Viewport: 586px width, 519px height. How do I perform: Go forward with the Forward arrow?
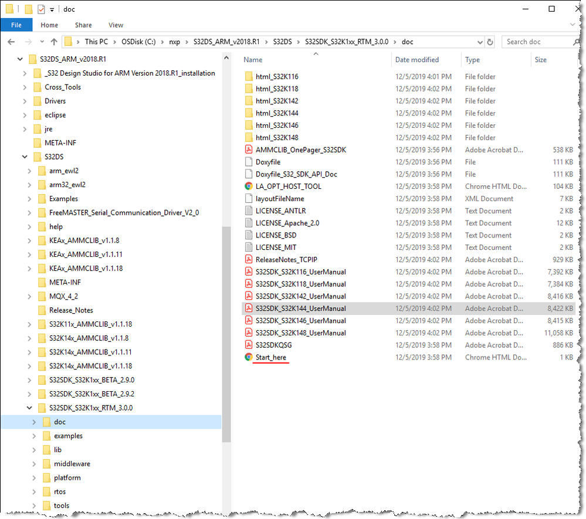[x=28, y=42]
